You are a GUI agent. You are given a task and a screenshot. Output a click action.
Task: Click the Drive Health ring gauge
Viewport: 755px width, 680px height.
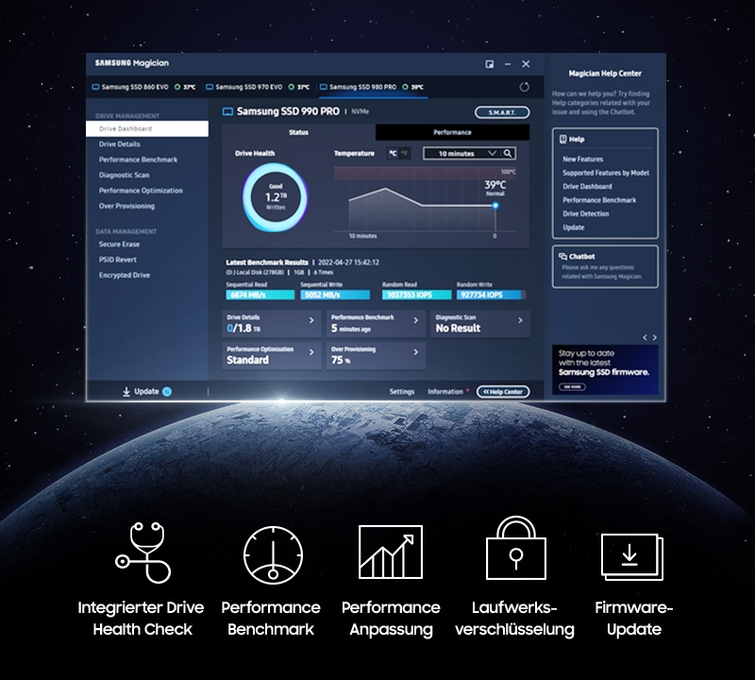[x=275, y=197]
